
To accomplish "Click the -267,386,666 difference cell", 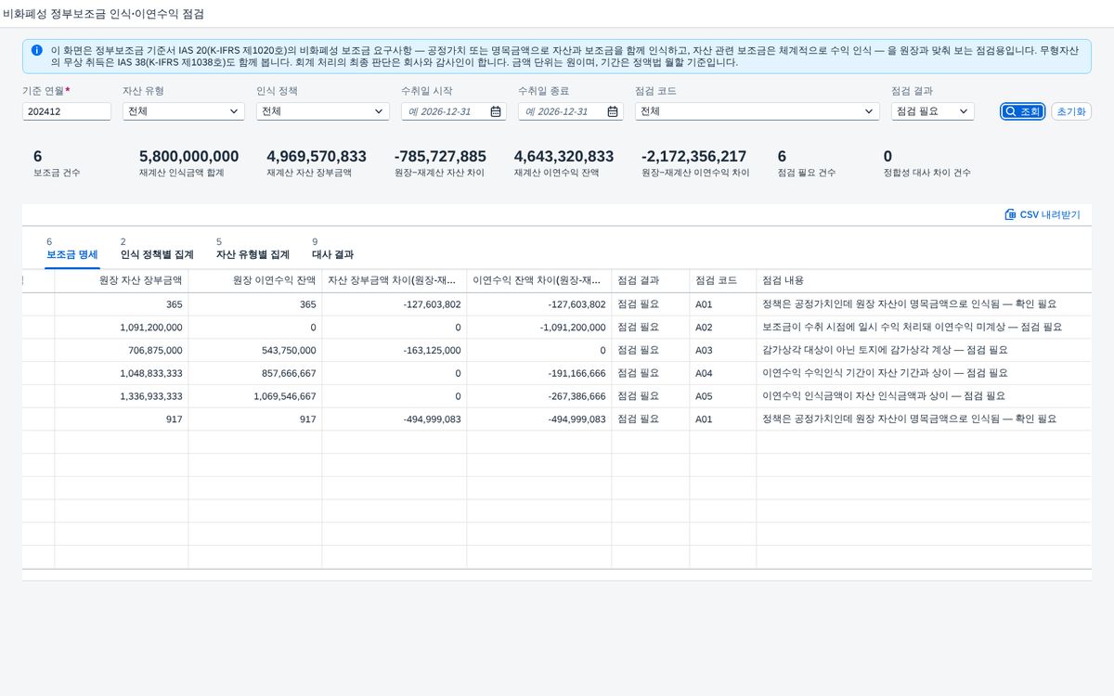I will 539,396.
